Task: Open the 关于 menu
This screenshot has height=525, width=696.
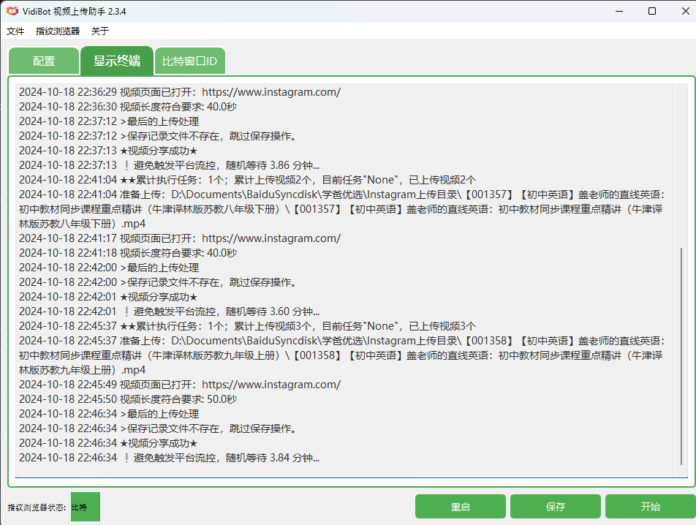Action: 100,31
